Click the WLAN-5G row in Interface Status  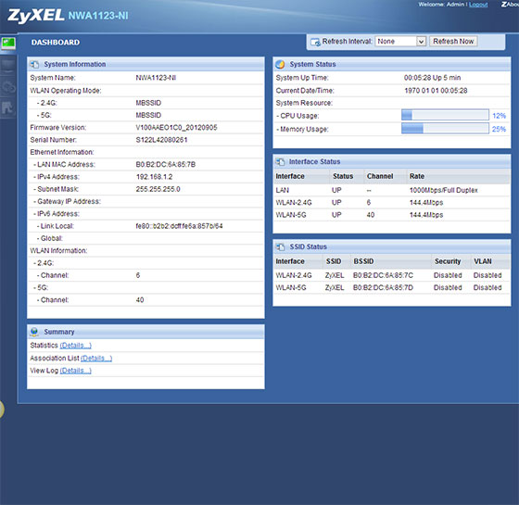pos(392,215)
